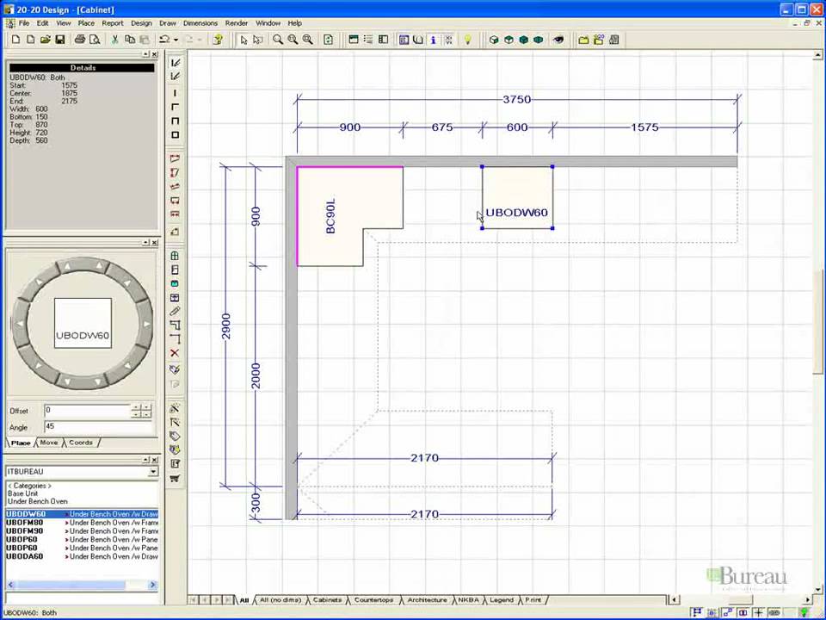Click the door placement icon in side toolbar
The width and height of the screenshot is (826, 620).
pos(175,270)
